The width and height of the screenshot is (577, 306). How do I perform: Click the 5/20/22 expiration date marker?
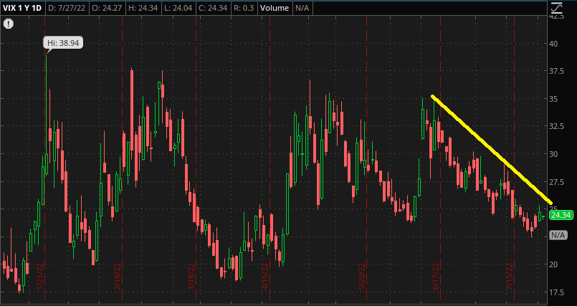point(363,277)
